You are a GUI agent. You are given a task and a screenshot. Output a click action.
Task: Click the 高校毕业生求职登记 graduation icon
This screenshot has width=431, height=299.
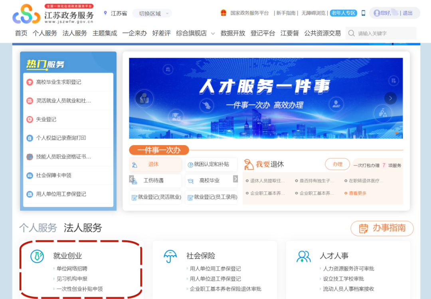30,82
